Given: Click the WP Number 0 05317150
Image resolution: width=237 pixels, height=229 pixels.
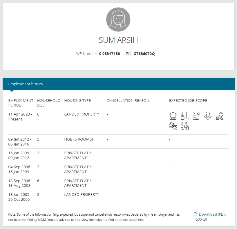Looking at the screenshot, I should pyautogui.click(x=109, y=54).
